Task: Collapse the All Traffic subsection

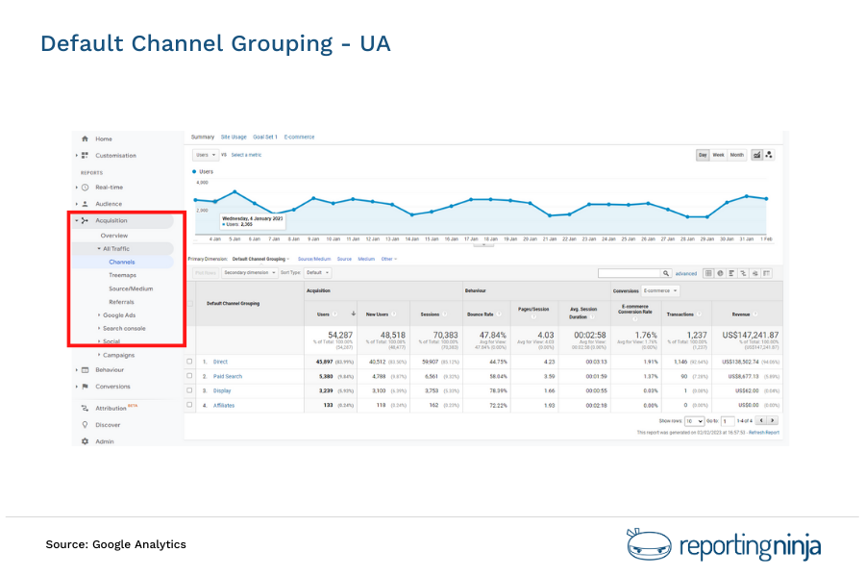Action: 99,249
